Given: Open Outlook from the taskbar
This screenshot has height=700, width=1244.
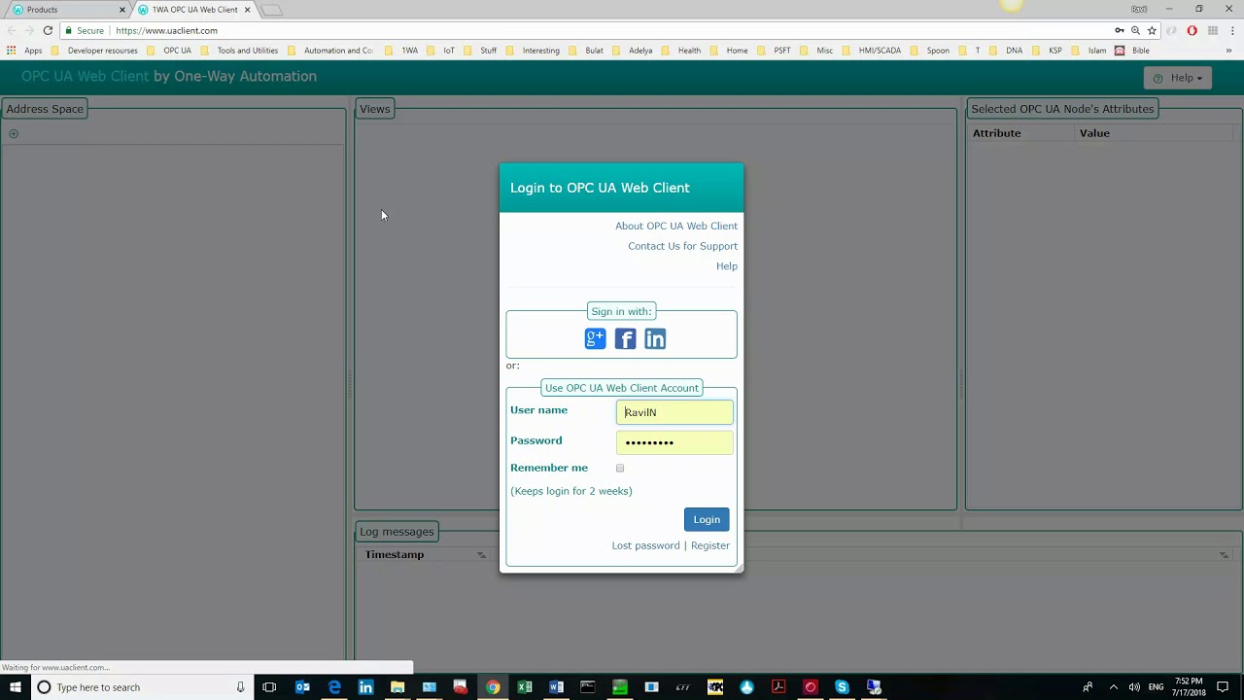Looking at the screenshot, I should [302, 687].
